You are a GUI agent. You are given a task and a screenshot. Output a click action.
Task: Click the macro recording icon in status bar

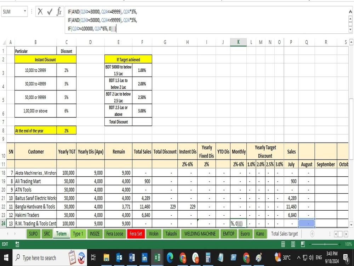pyautogui.click(x=17, y=244)
